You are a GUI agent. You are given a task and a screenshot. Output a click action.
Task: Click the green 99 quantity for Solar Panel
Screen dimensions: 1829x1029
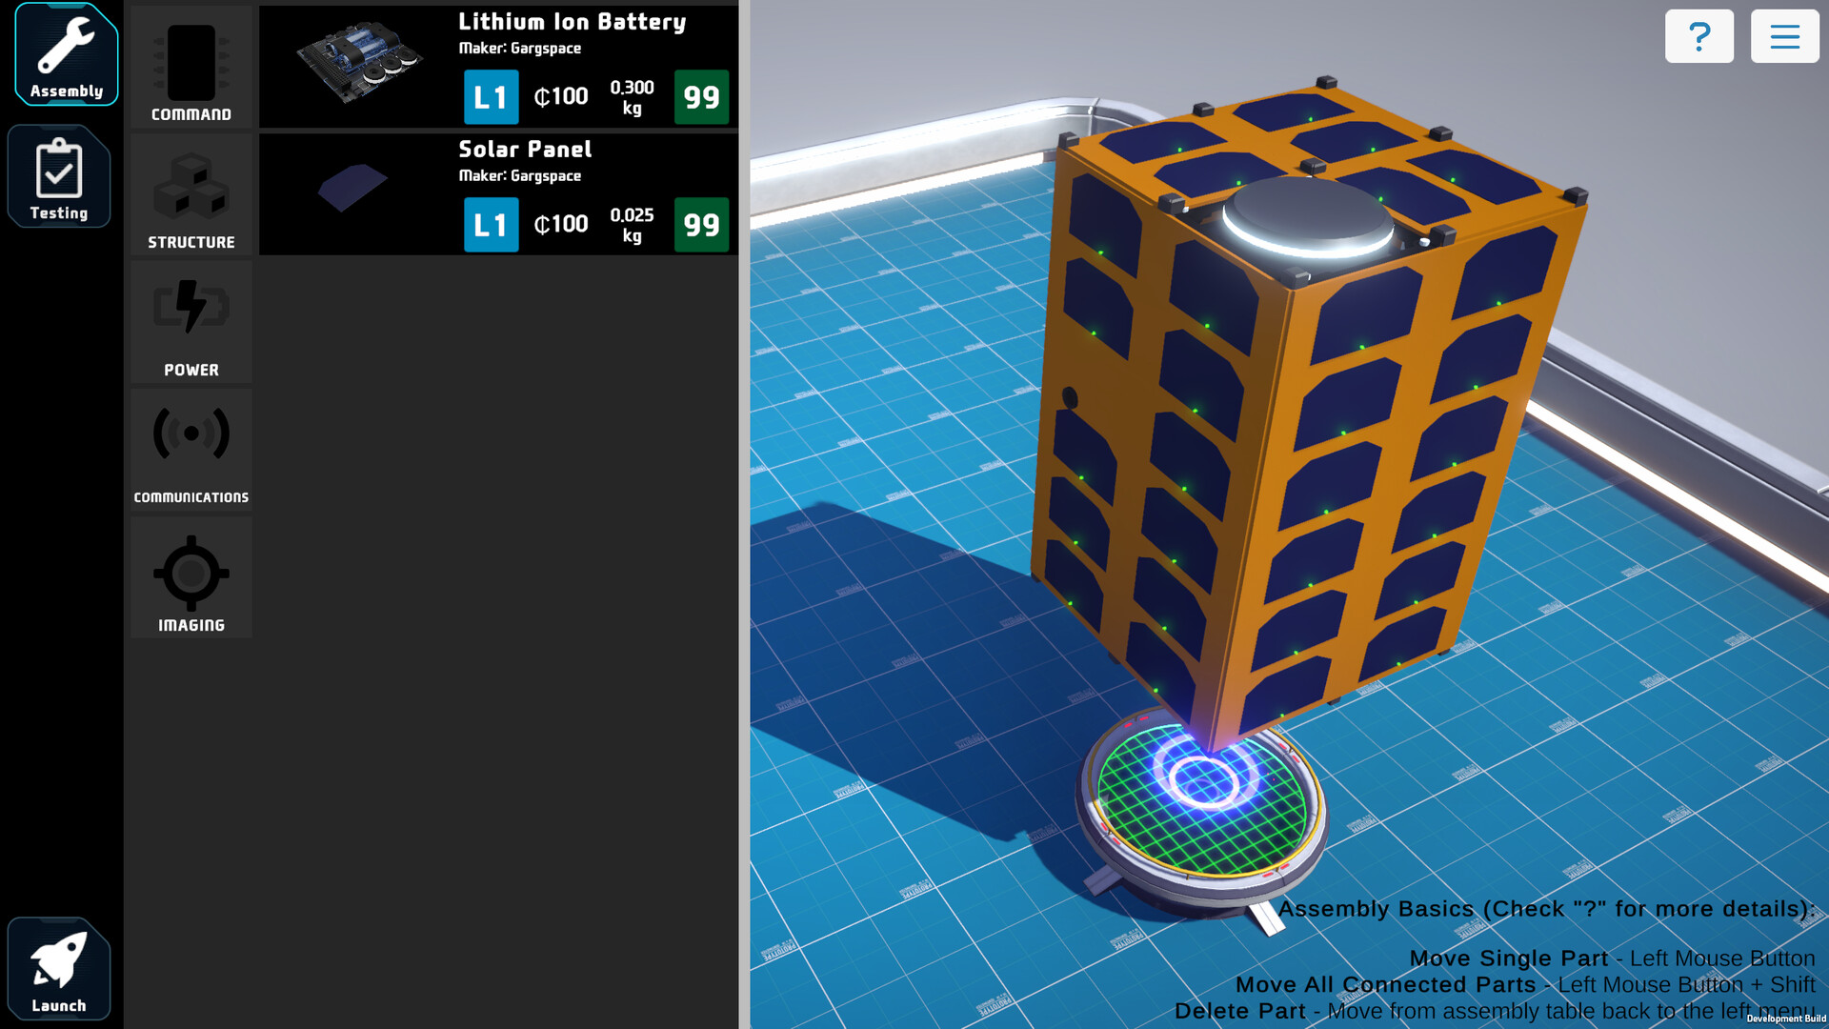pos(701,225)
